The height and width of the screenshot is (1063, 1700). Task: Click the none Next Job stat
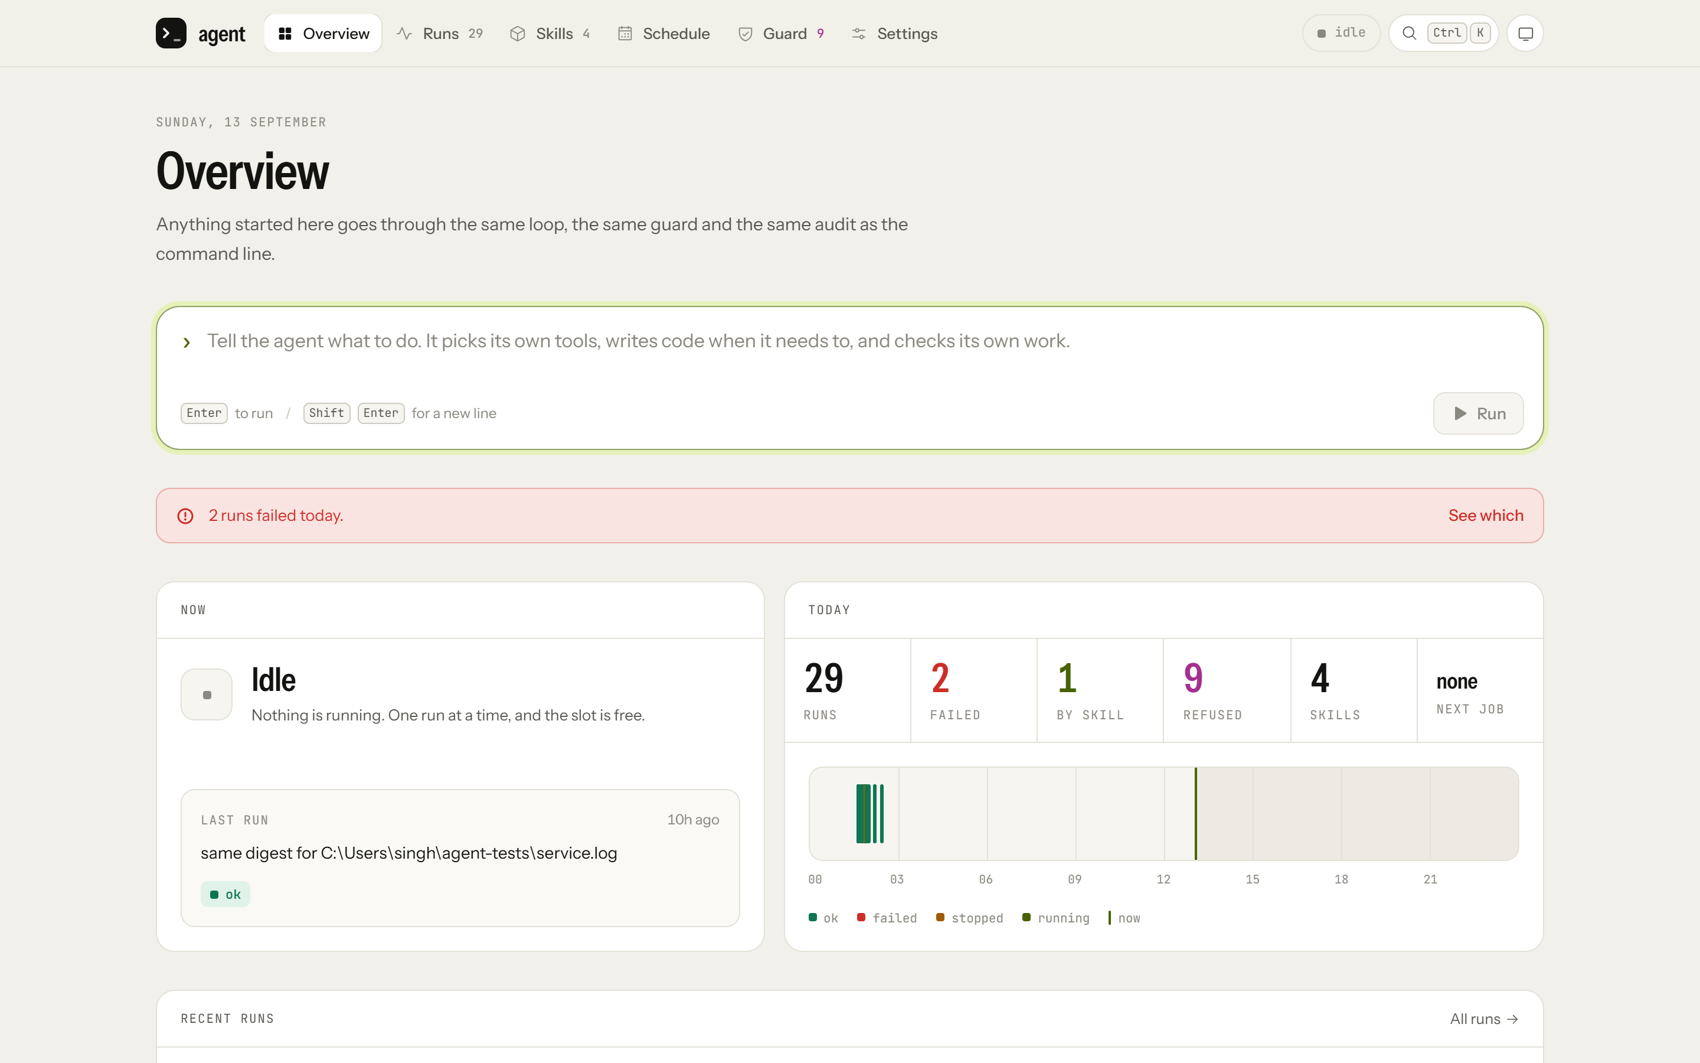tap(1480, 690)
